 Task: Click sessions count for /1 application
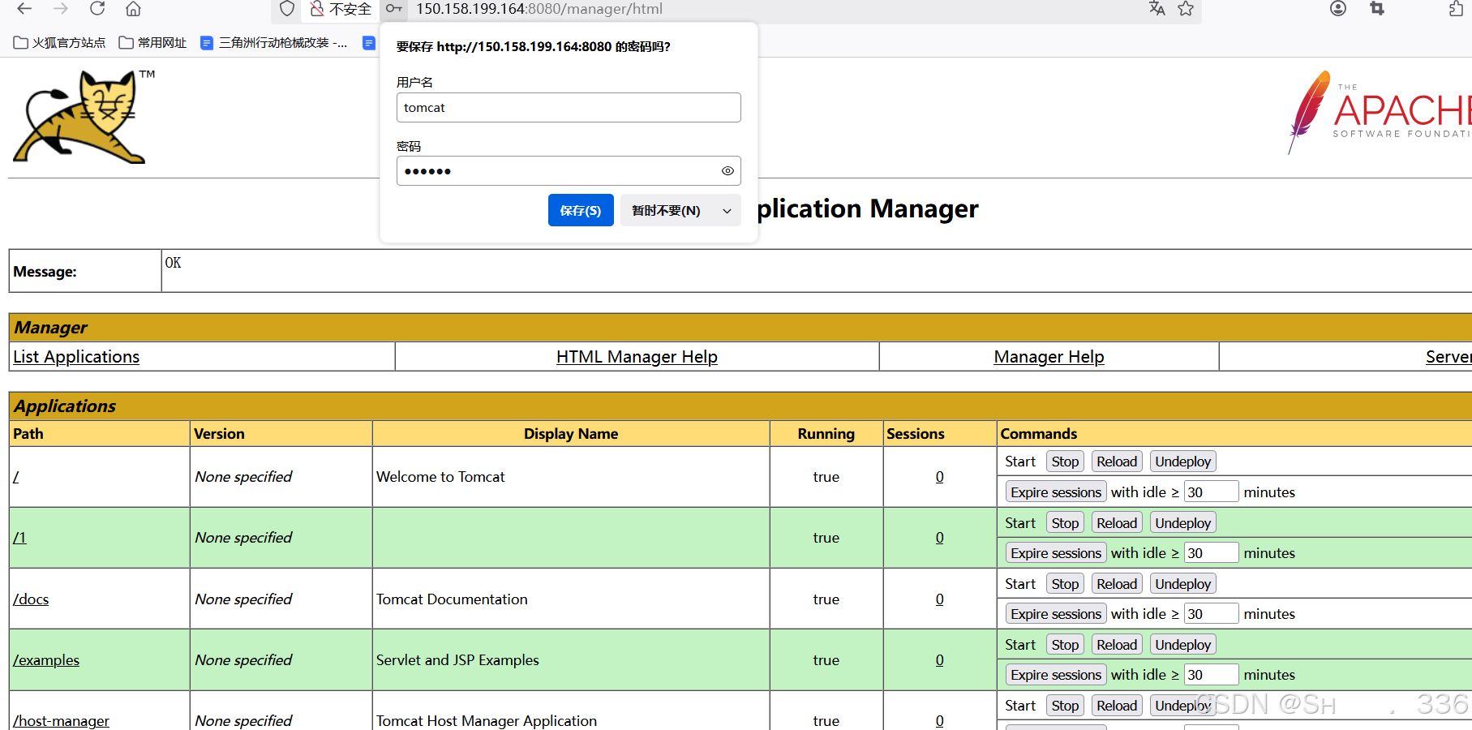939,538
